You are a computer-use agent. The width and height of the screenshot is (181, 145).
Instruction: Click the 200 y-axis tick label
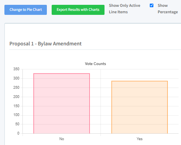[16, 97]
